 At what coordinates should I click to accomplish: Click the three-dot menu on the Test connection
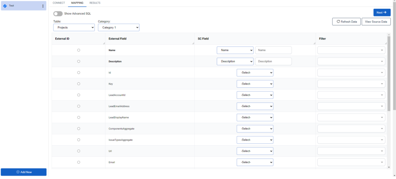tap(43, 6)
